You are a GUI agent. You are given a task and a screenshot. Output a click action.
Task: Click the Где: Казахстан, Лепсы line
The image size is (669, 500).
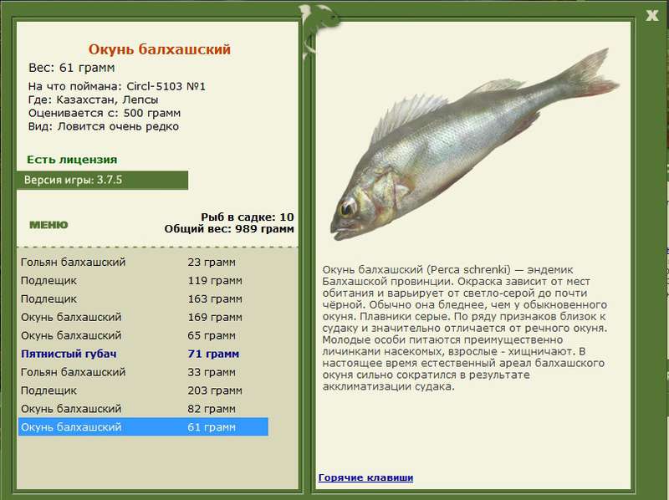[94, 99]
